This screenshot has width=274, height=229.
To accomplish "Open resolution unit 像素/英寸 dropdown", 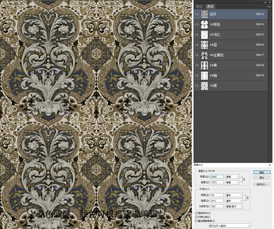I will click(234, 206).
